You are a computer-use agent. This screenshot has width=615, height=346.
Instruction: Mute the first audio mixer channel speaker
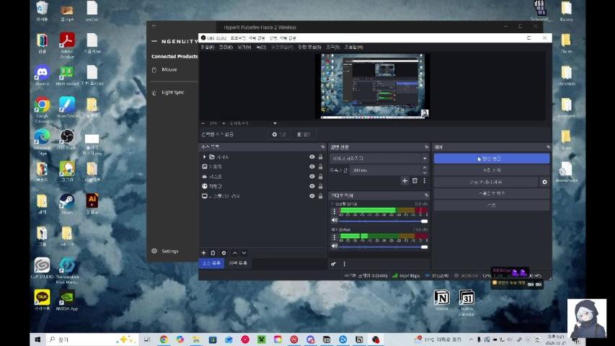(x=335, y=221)
